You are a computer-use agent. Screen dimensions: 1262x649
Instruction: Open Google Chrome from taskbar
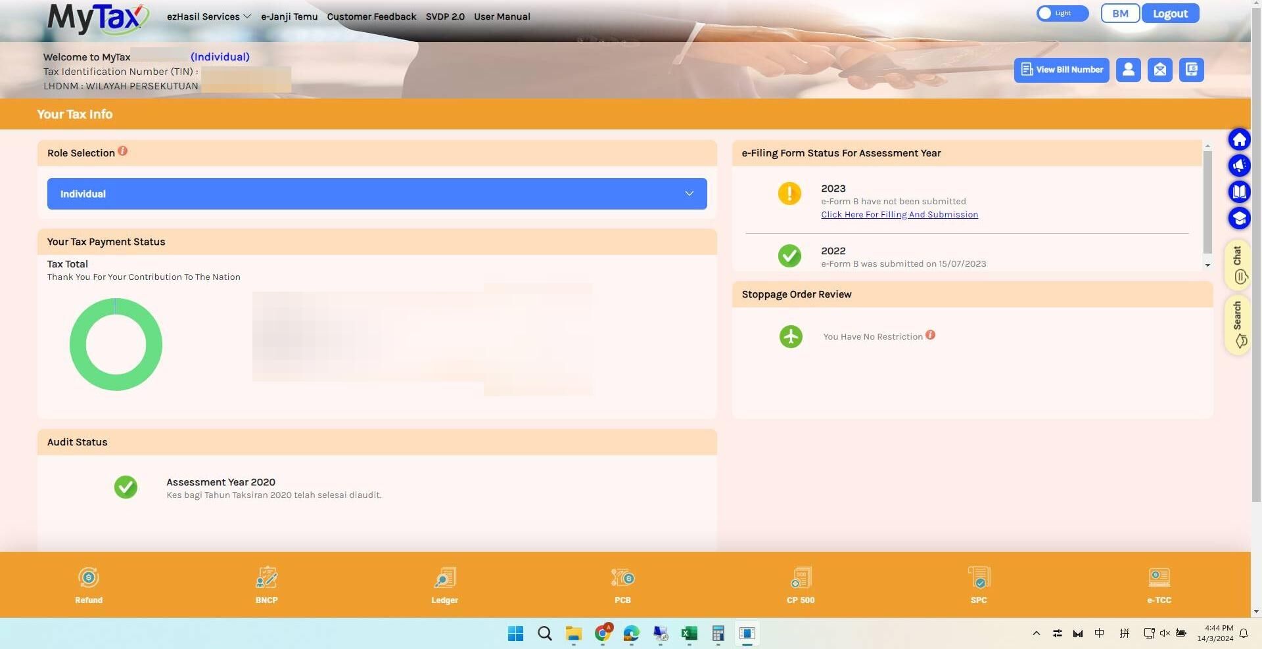(x=602, y=633)
